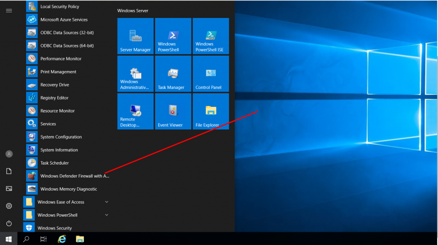Screen dimensions: 438x245
Task: Click "Task Scheduler" text label
Action: coord(54,163)
